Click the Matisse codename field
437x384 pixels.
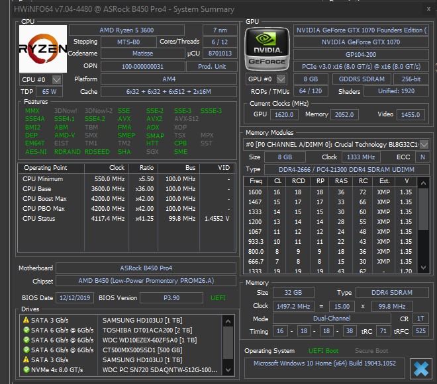[x=143, y=53]
